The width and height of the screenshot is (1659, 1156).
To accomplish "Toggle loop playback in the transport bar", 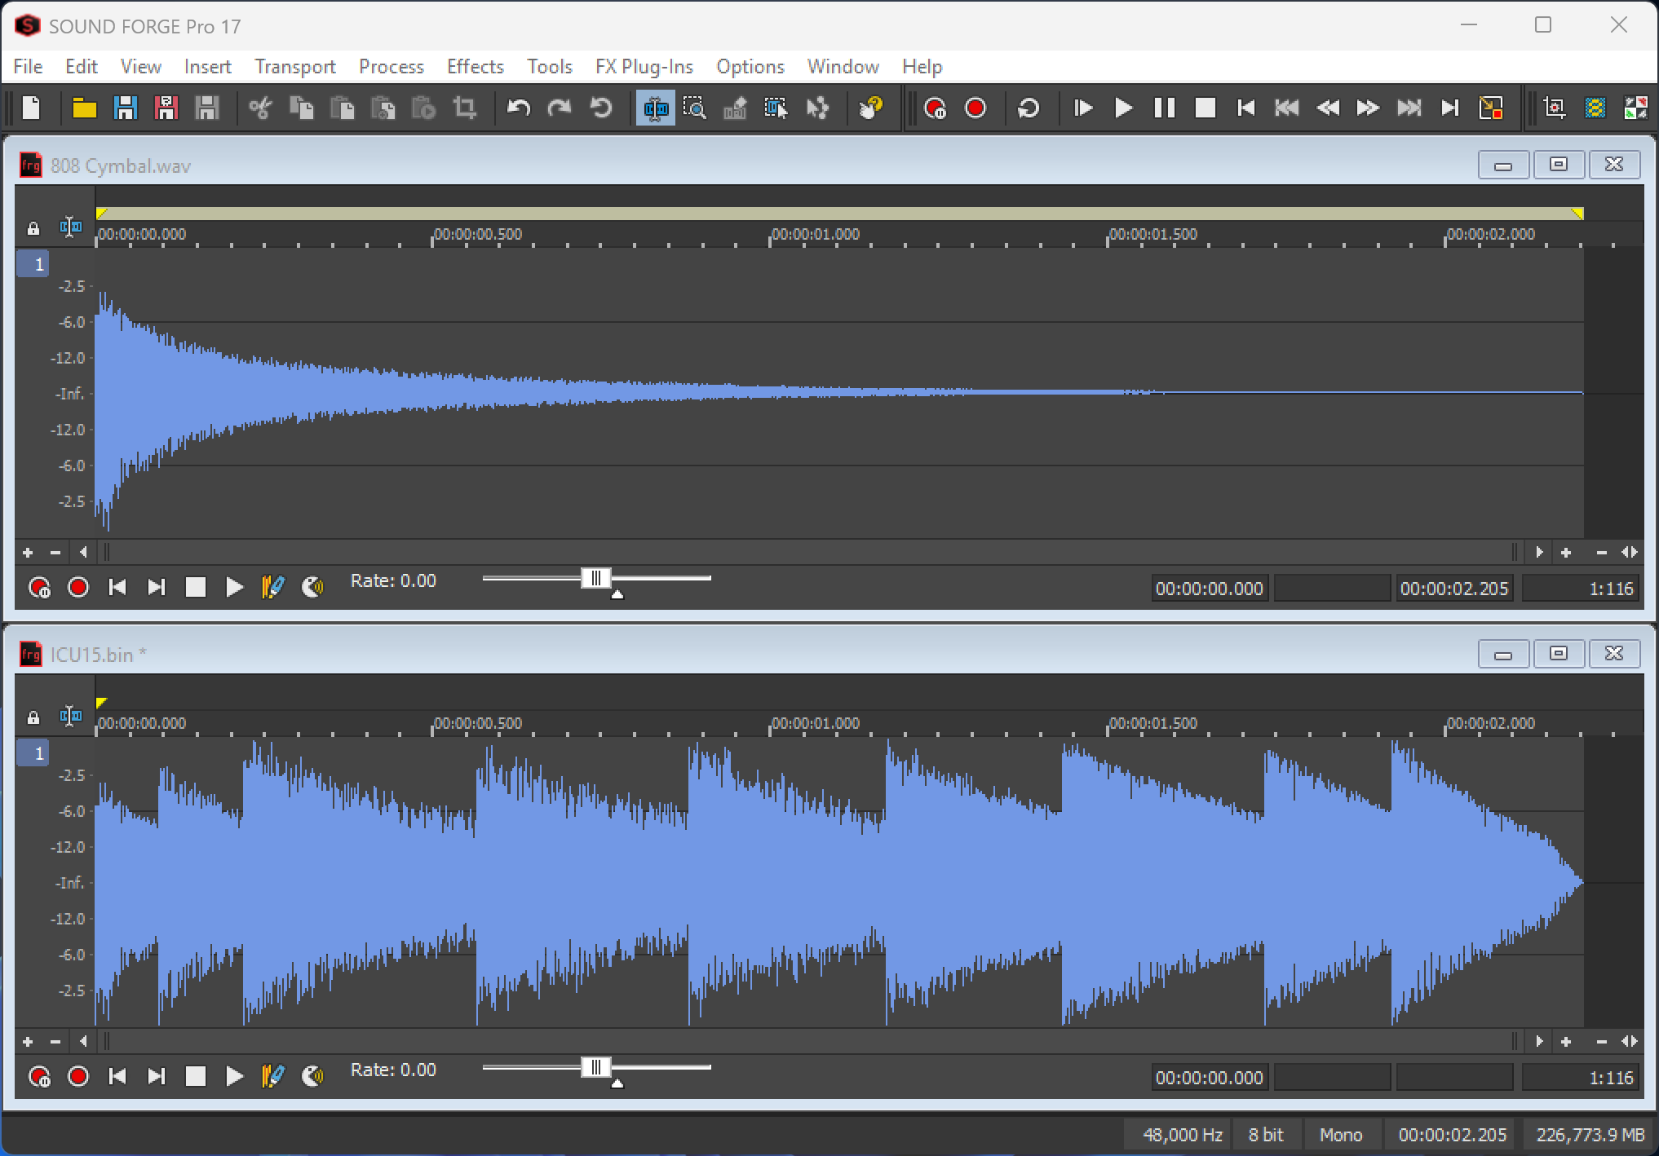I will [1029, 108].
